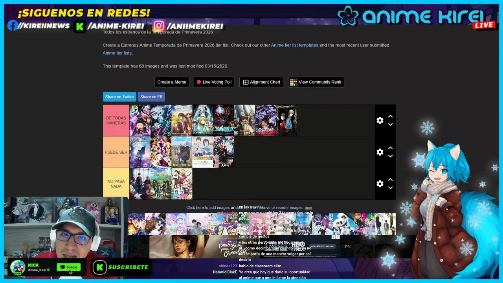Move NO PASA NADA row up with arrow
Image resolution: width=503 pixels, height=283 pixels.
pyautogui.click(x=390, y=180)
